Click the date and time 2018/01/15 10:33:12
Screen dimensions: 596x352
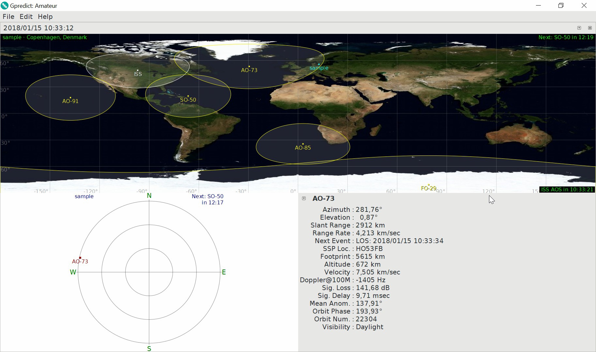[38, 28]
